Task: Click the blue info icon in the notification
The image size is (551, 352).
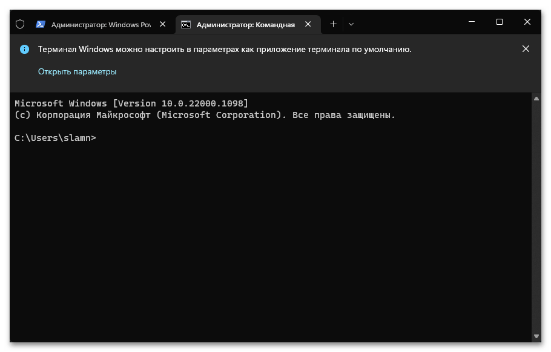Action: pos(24,50)
